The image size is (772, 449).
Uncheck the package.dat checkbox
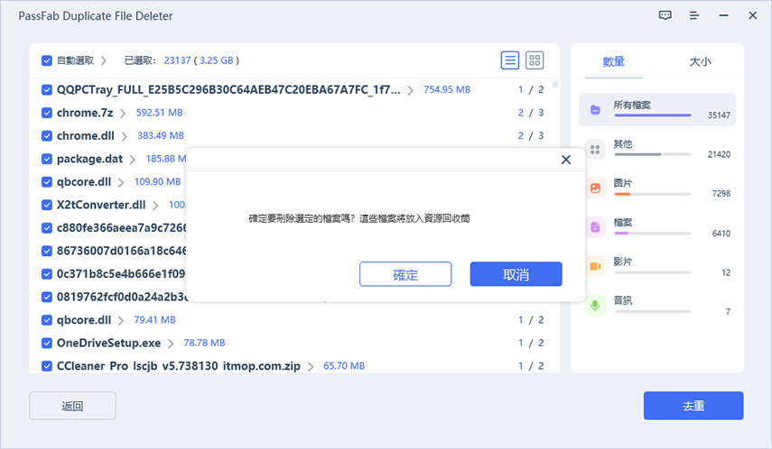click(x=47, y=159)
